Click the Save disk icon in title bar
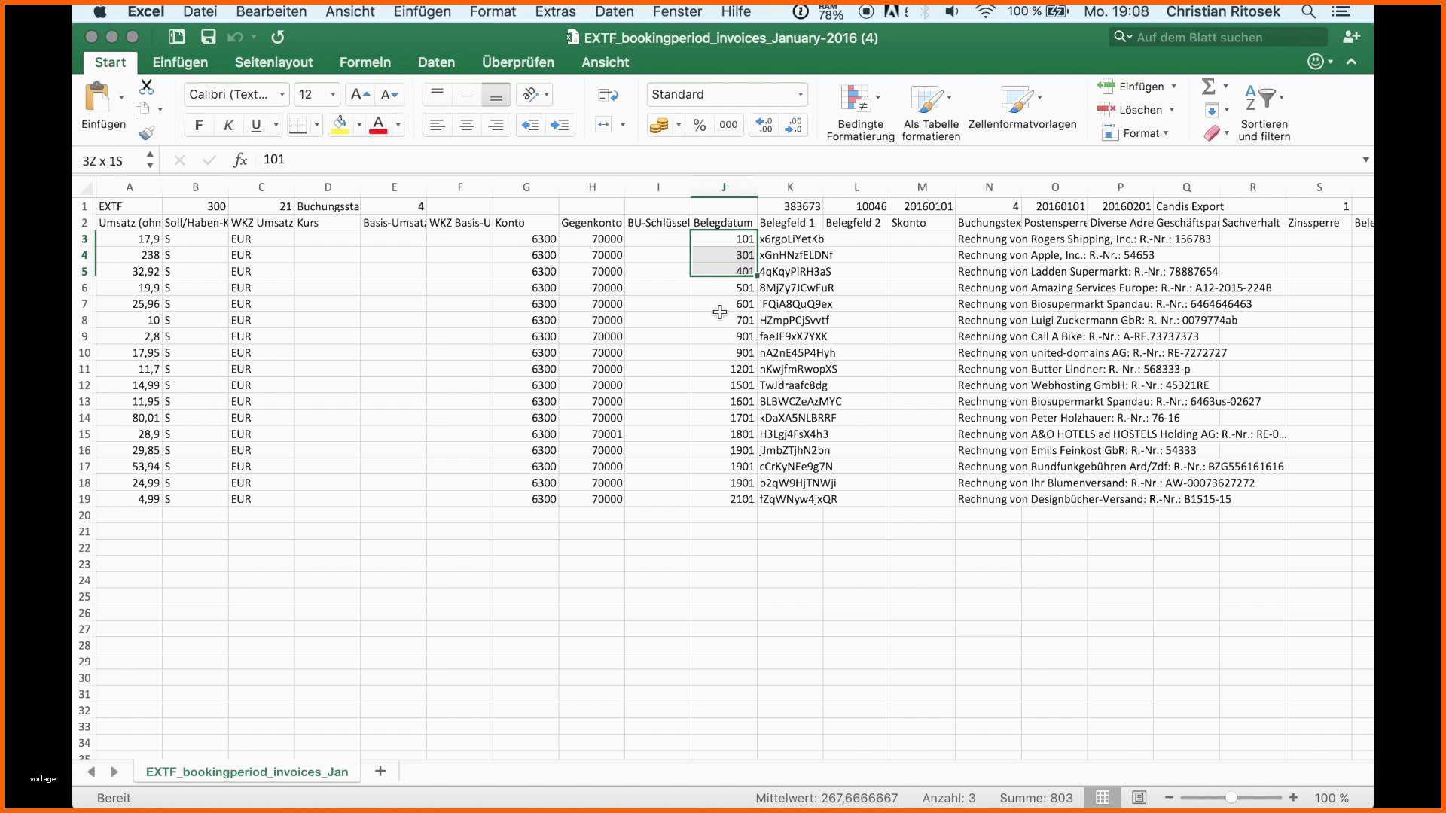Image resolution: width=1446 pixels, height=813 pixels. pos(209,37)
